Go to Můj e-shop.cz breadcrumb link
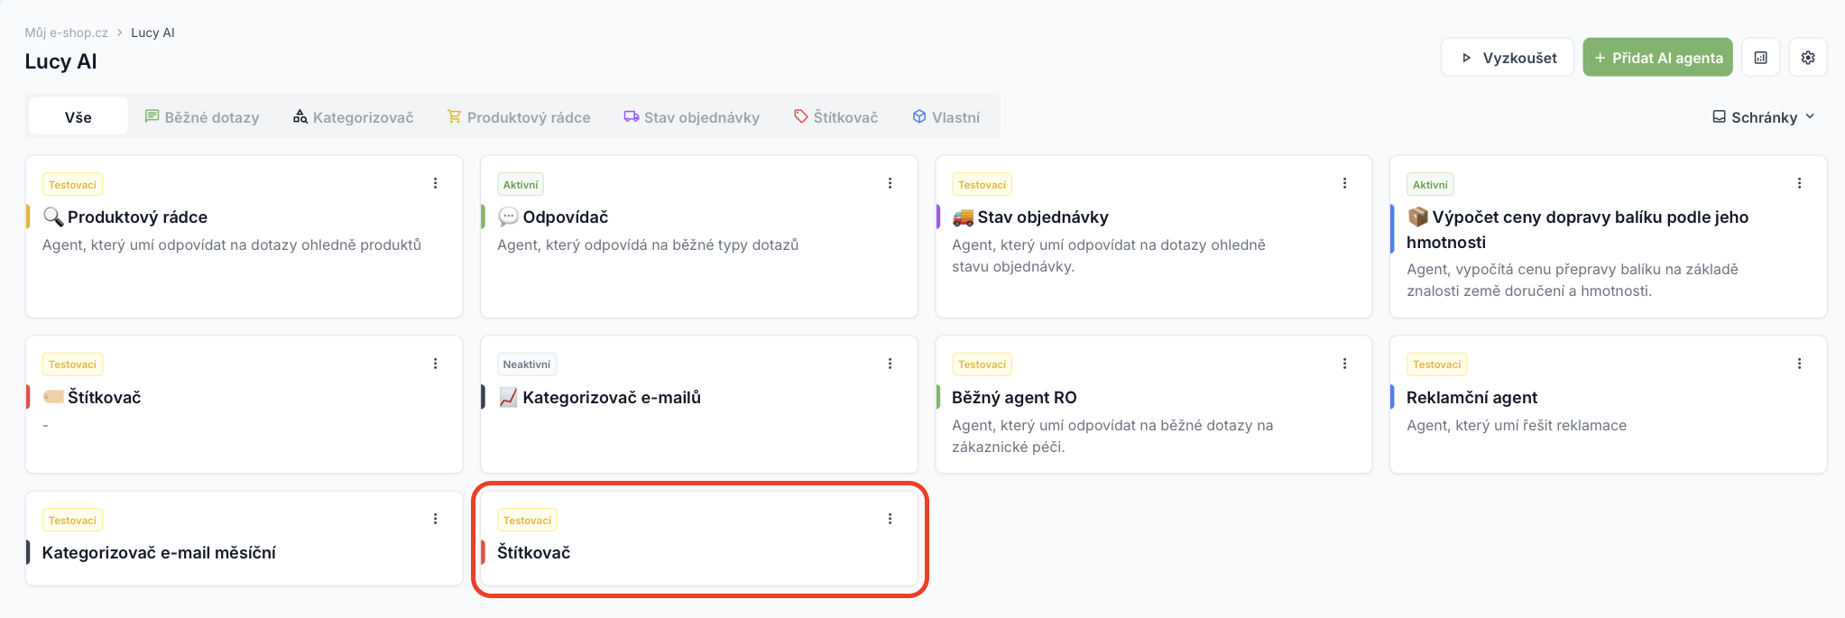 (66, 32)
